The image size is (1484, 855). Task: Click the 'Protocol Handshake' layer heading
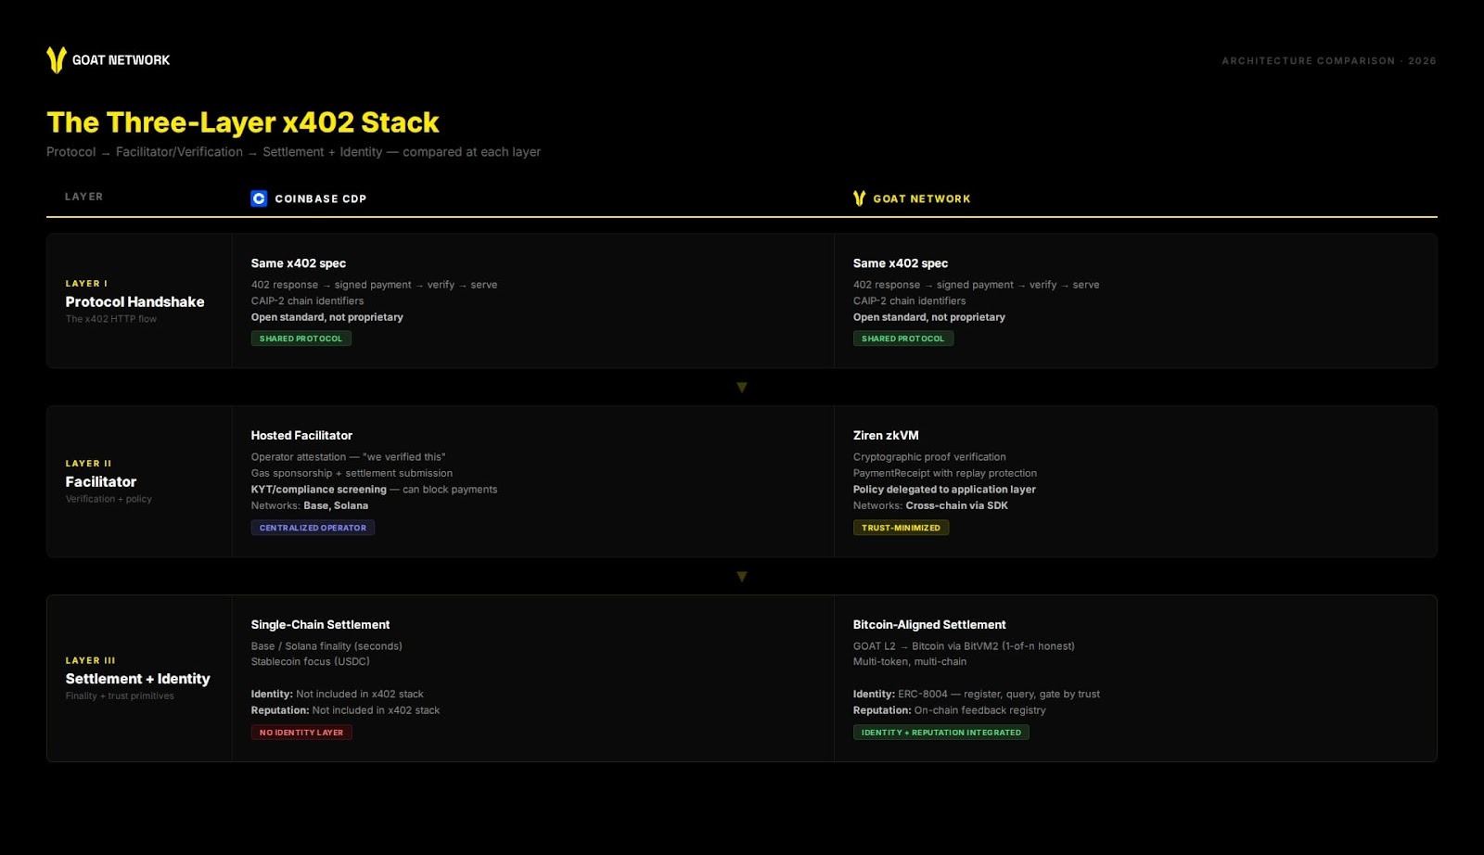pos(134,301)
